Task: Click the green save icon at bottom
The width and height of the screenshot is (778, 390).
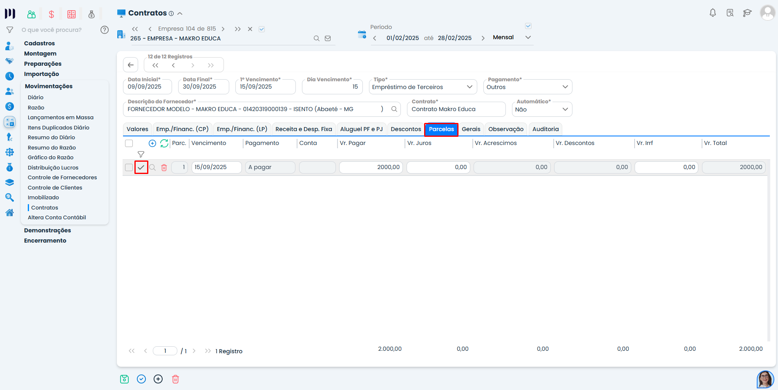Action: coord(125,379)
